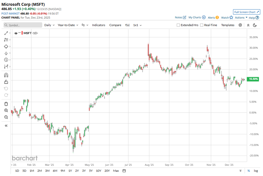
Task: Switch the scale to percent mode
Action: [248, 171]
